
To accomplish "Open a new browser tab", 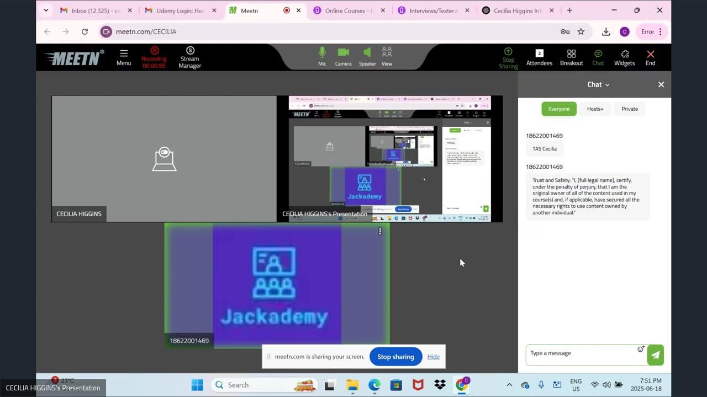I will pyautogui.click(x=569, y=10).
